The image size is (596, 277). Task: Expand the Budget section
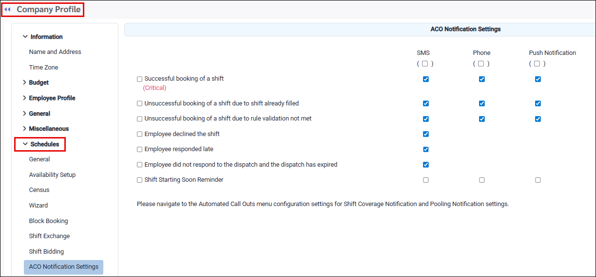[25, 83]
